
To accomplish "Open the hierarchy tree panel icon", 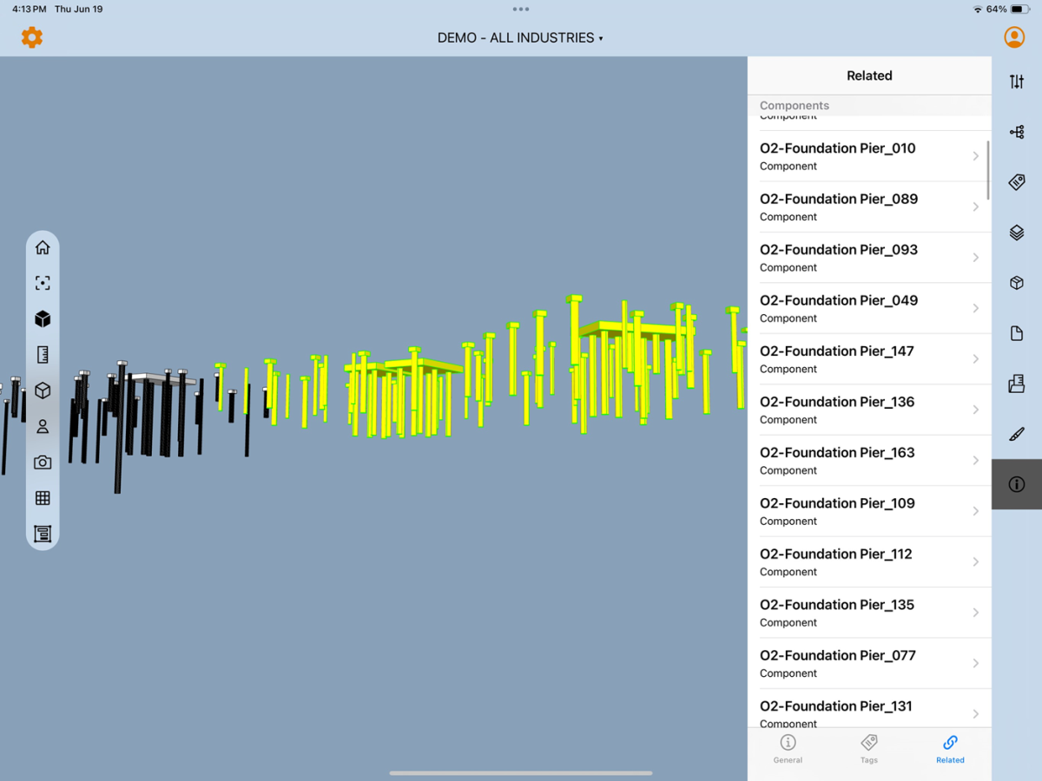I will click(x=1017, y=132).
